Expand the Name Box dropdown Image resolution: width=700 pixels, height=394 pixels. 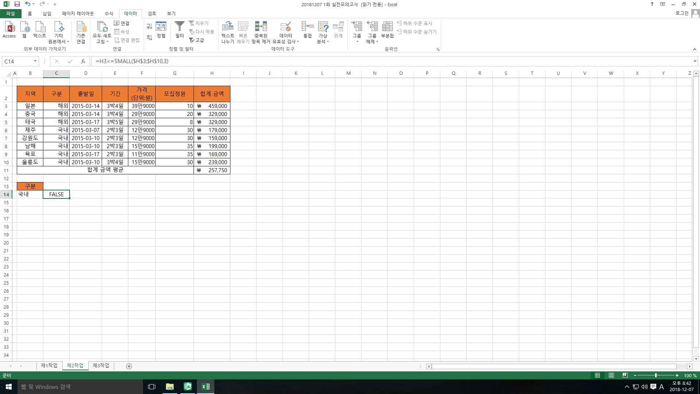pyautogui.click(x=35, y=61)
